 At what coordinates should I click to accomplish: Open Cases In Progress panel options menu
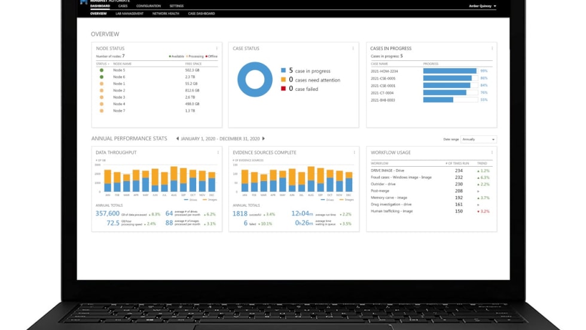[492, 48]
